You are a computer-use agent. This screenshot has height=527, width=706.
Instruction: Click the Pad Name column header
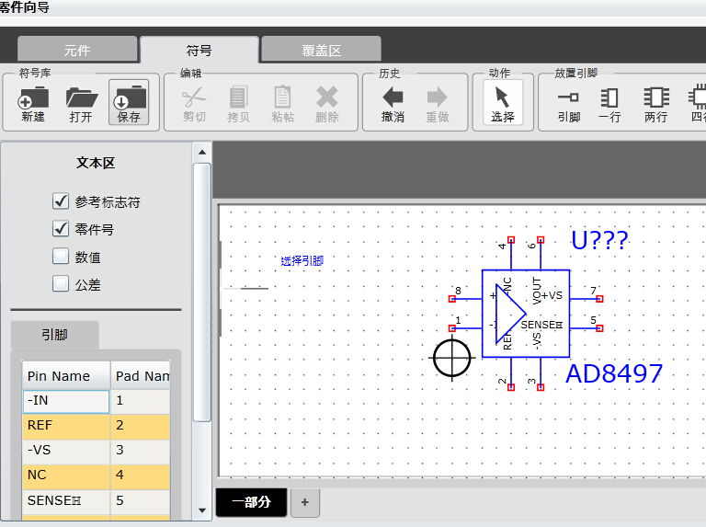(x=141, y=375)
